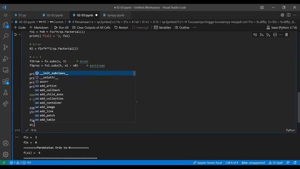Open the Testing flask view
Image resolution: width=300 pixels, height=169 pixels.
(6, 93)
